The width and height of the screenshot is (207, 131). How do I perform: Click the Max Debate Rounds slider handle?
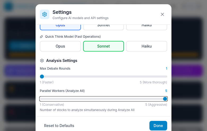coord(42,77)
